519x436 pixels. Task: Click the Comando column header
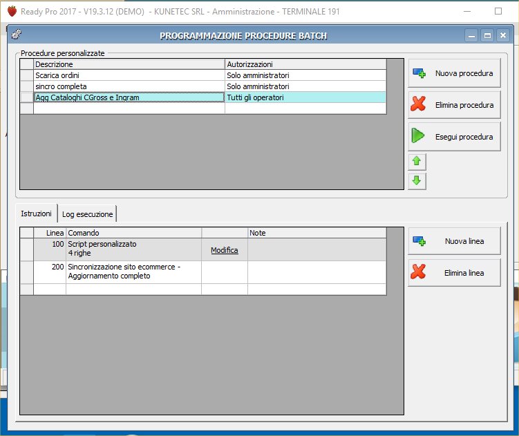coord(133,233)
